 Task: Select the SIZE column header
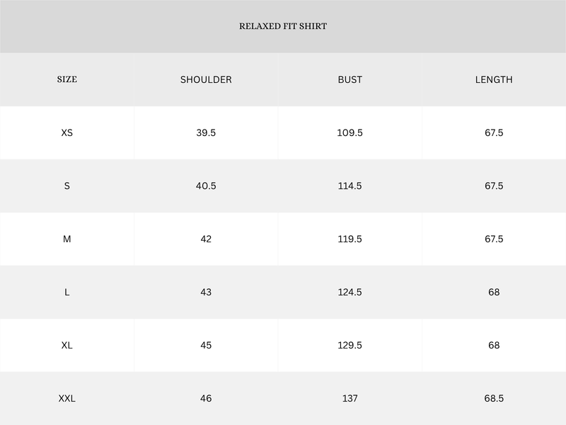point(67,79)
